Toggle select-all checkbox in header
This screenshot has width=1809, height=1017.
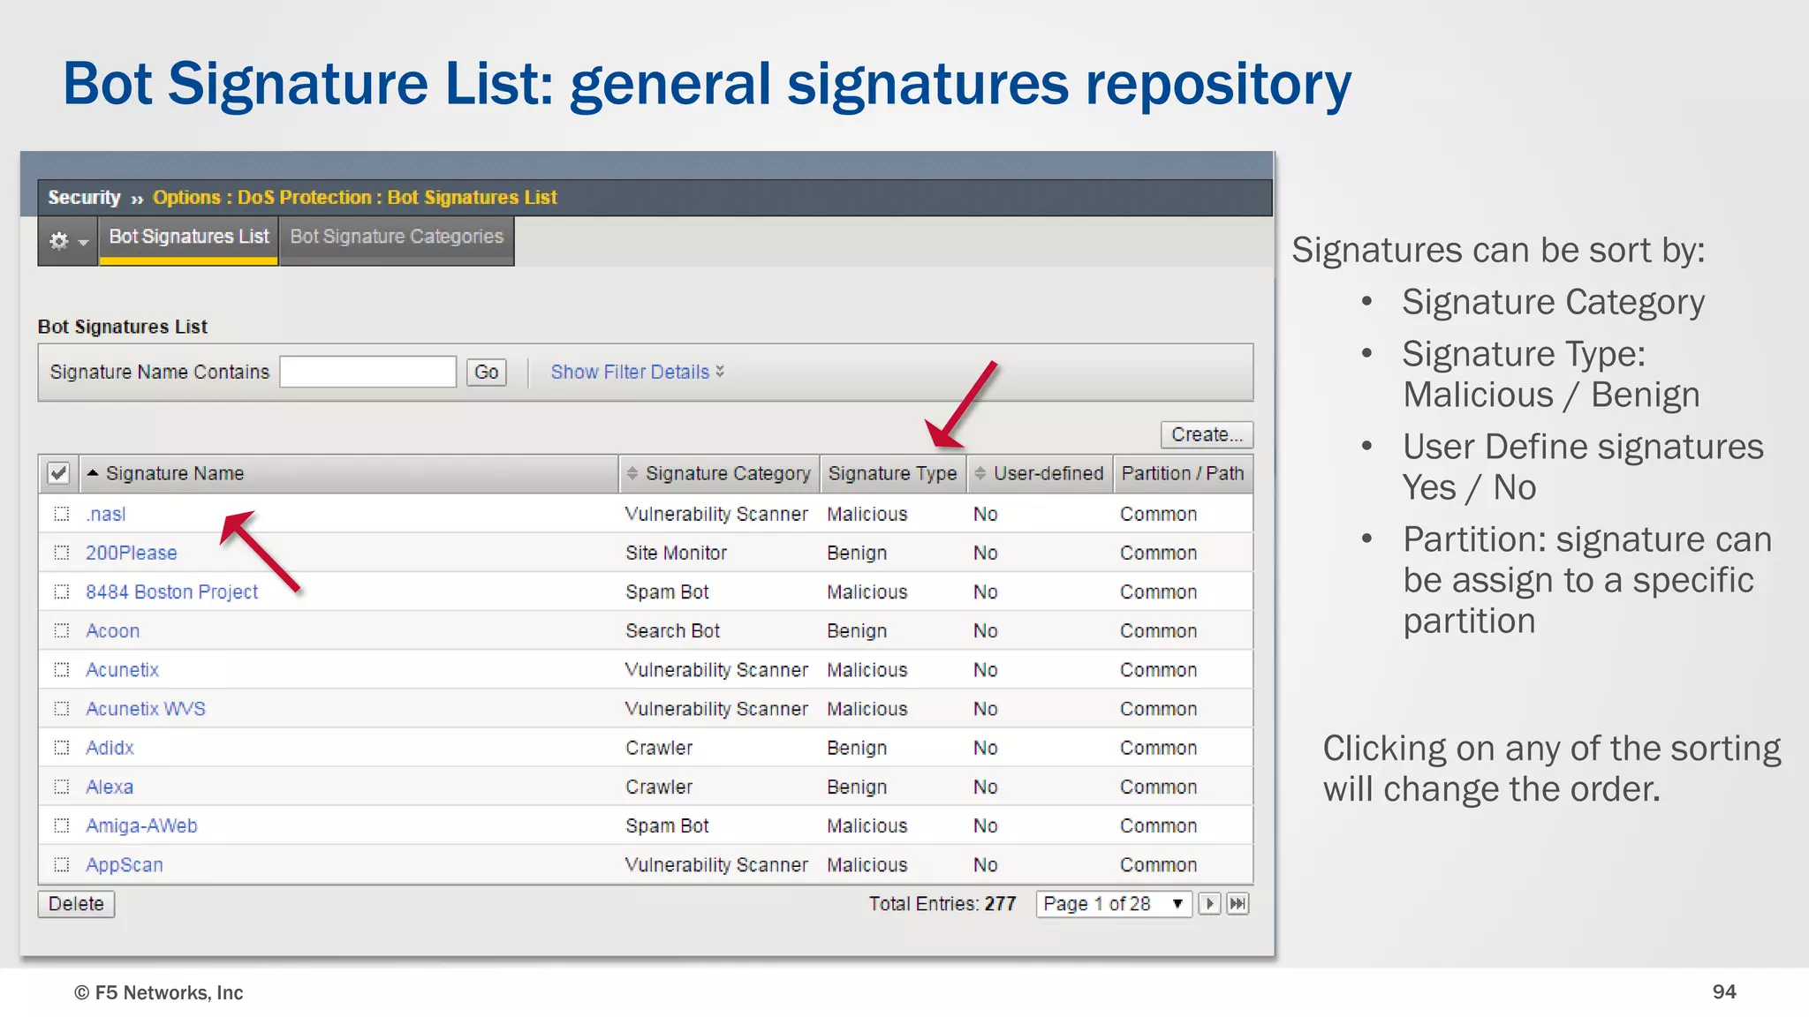click(58, 473)
